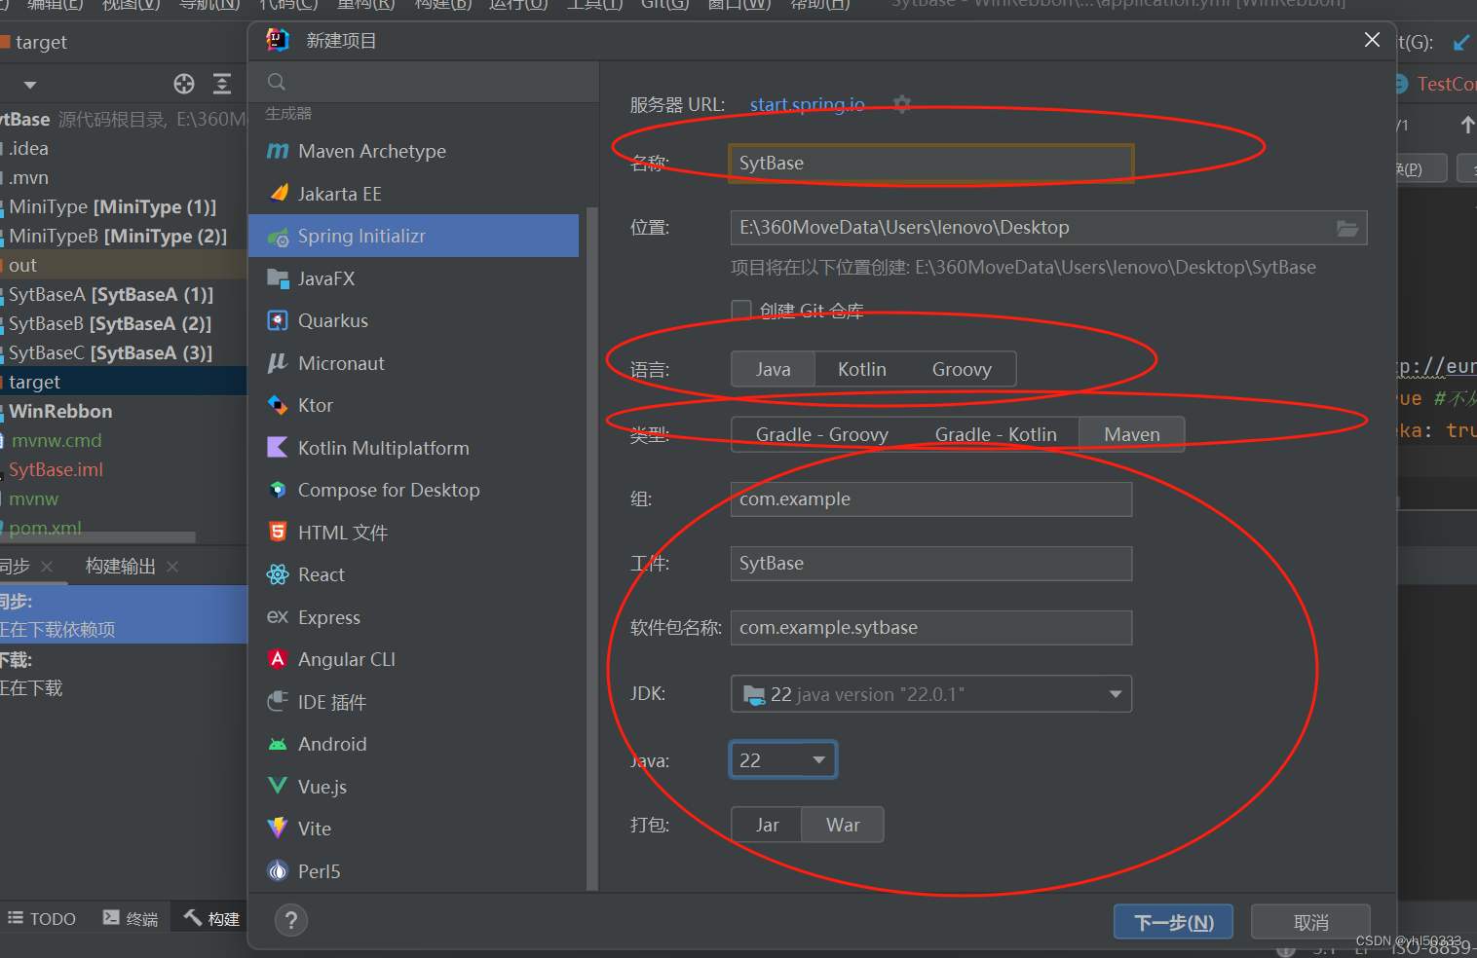Pick the Kotlin Multiplatform icon
The image size is (1477, 958).
click(278, 448)
